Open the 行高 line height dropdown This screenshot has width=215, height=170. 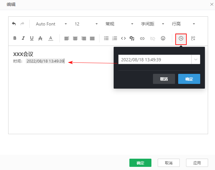(x=183, y=24)
